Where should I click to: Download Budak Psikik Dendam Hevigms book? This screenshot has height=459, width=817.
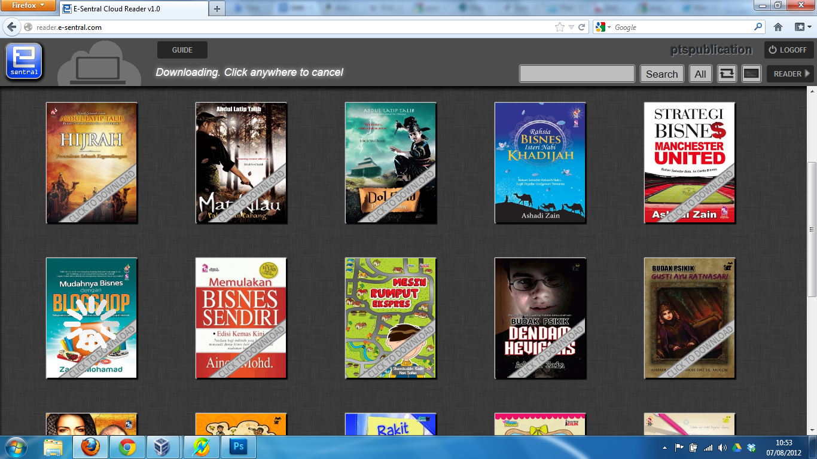(x=541, y=318)
